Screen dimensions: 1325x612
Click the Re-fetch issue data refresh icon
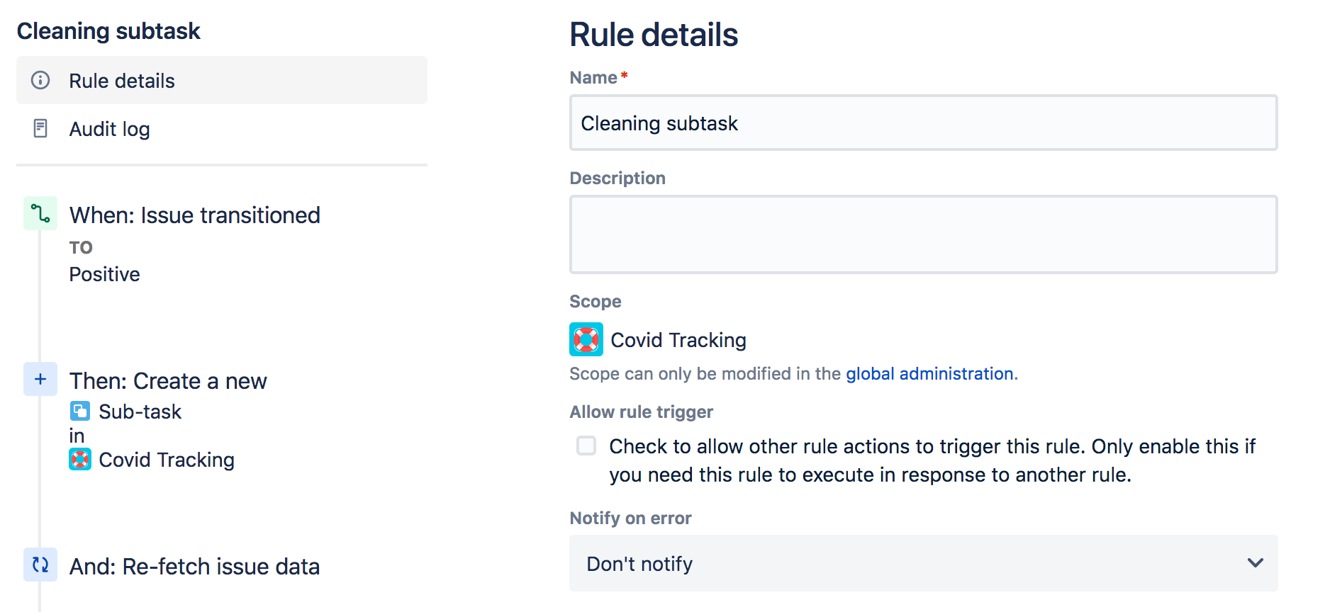[40, 565]
